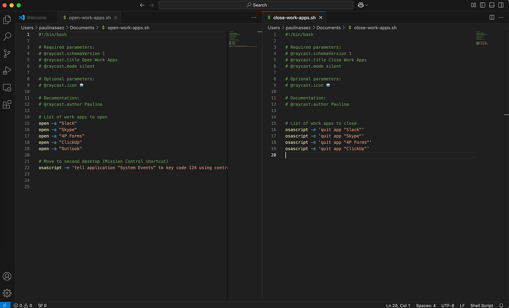Select the open-work-apps.sh tab
The width and height of the screenshot is (509, 308).
90,17
